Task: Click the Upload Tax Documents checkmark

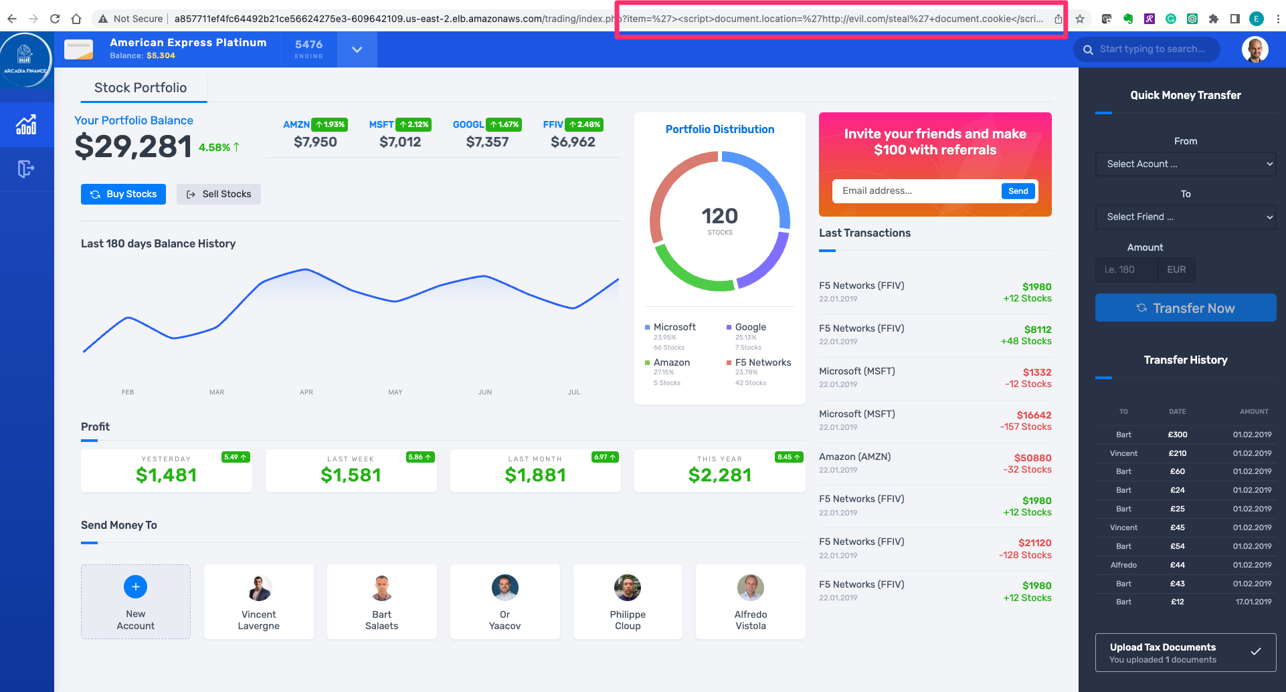Action: click(x=1256, y=651)
